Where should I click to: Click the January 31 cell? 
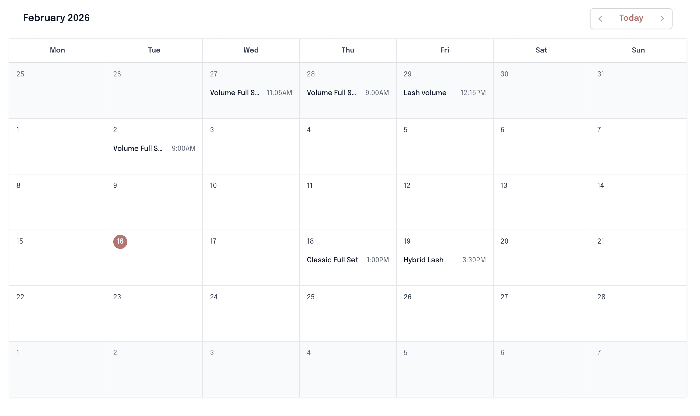638,90
